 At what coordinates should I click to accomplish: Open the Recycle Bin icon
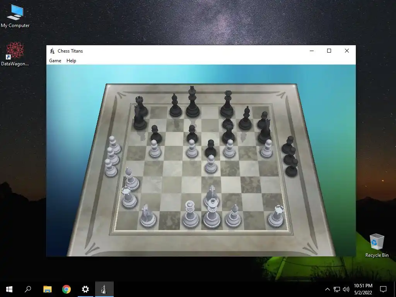click(377, 246)
